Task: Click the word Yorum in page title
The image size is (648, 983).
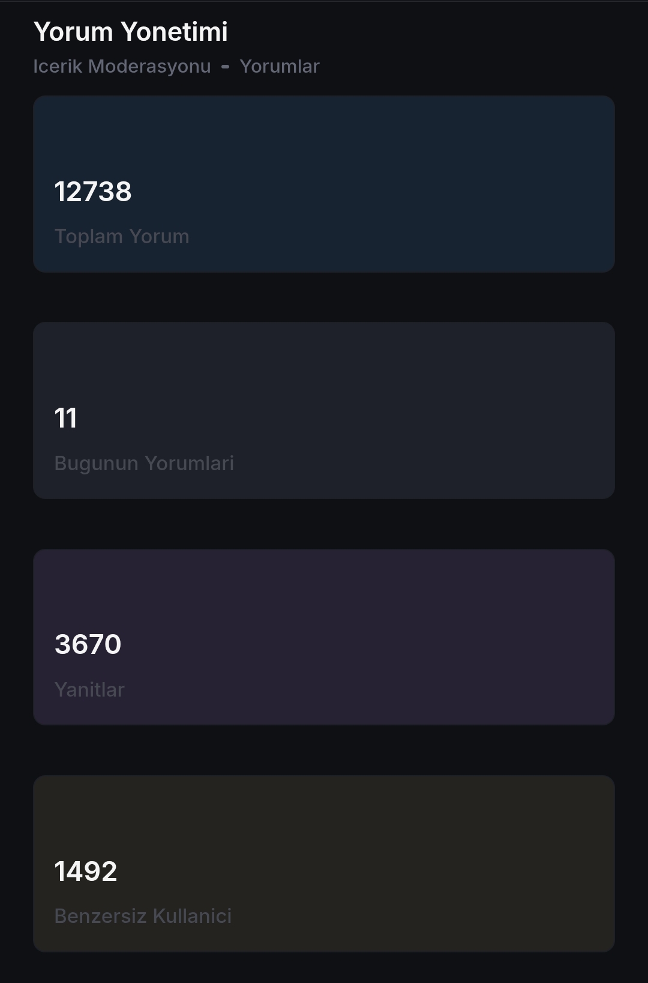Action: click(x=73, y=32)
